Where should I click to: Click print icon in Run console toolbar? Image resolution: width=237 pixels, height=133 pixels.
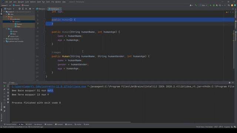(x=8, y=99)
